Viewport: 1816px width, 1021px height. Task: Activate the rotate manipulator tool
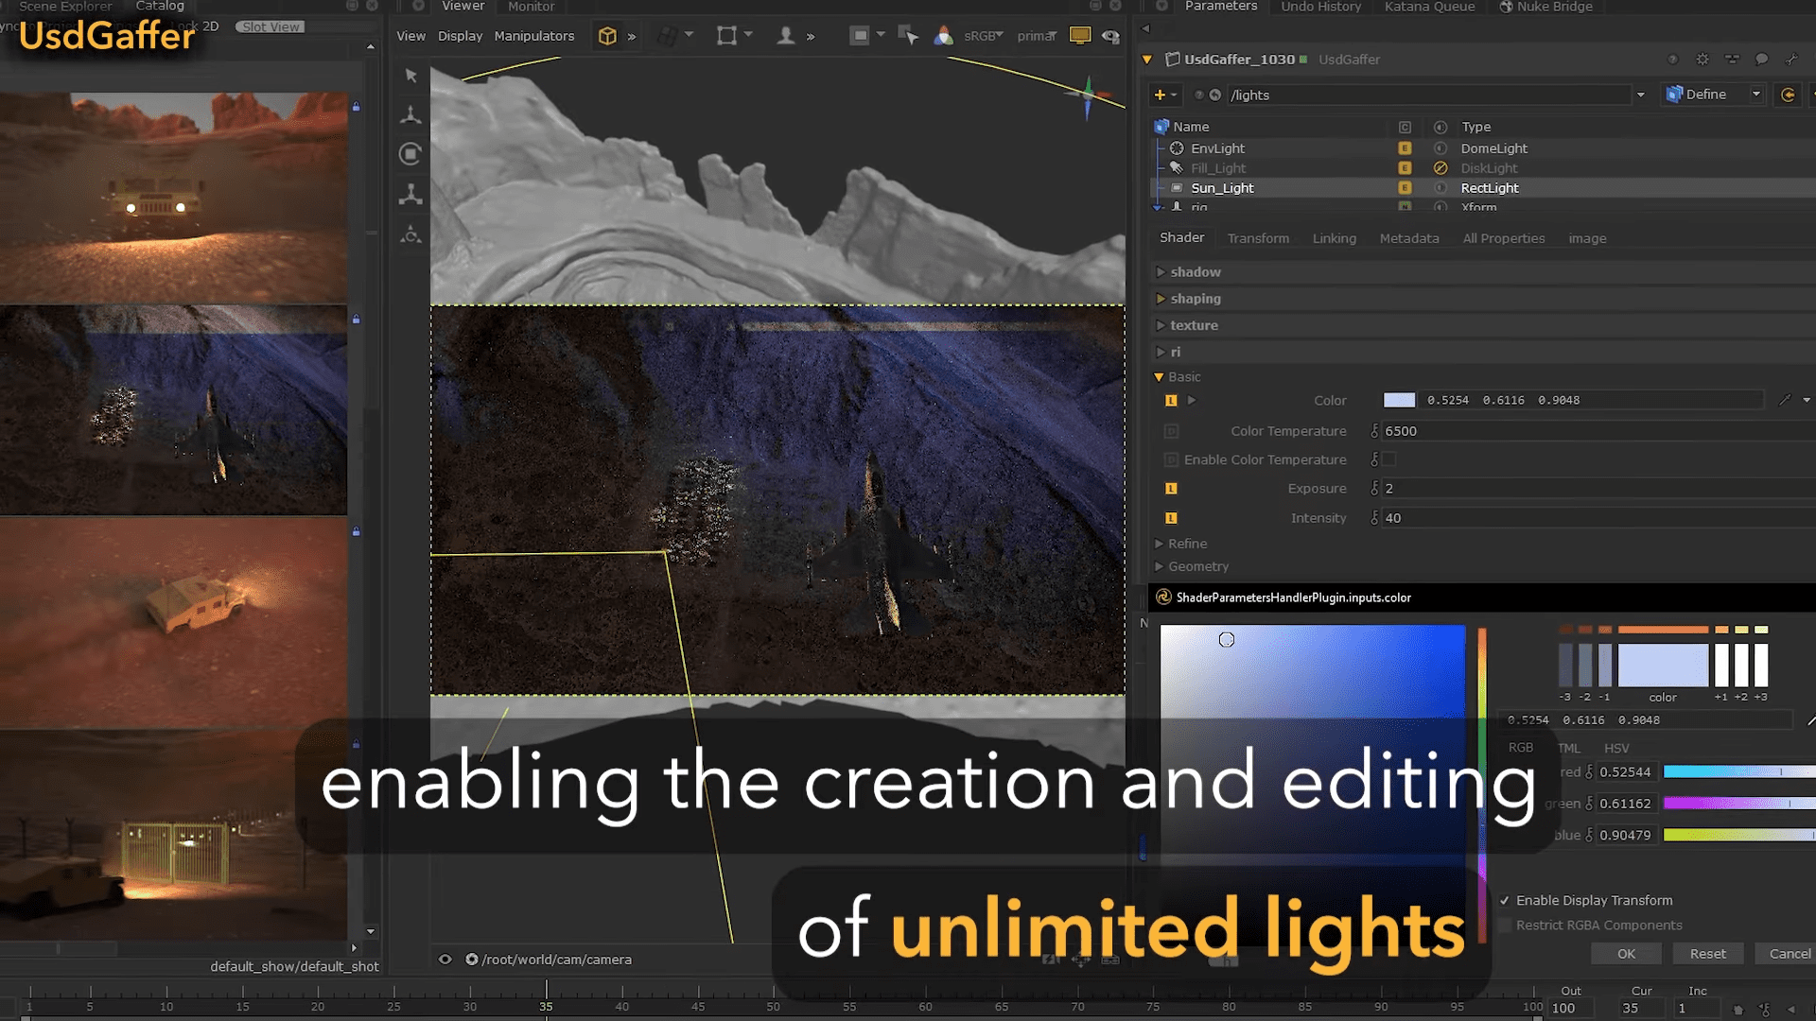(410, 154)
